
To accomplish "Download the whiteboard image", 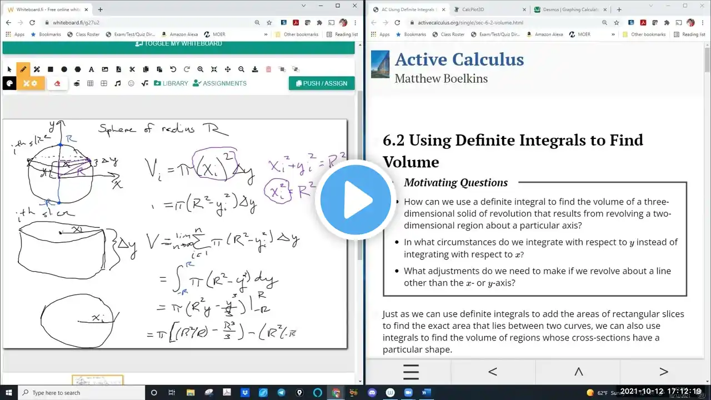I will click(x=255, y=69).
